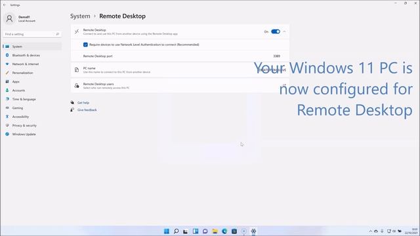The height and width of the screenshot is (236, 420).
Task: Click the user avatar icon
Action: (9, 19)
